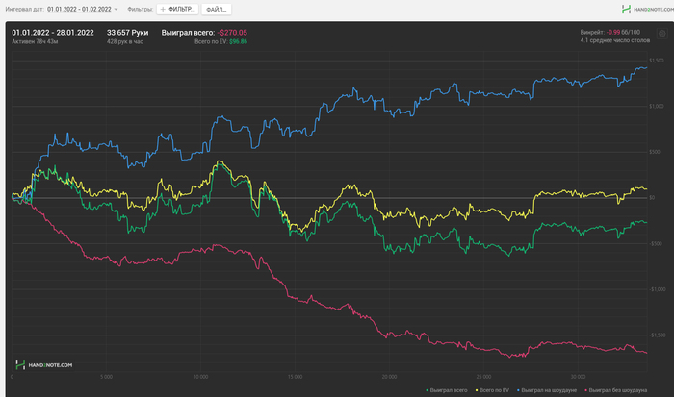Screen dimensions: 674x397
Task: Add a new filter with ФИЛЬТР button
Action: pos(177,9)
